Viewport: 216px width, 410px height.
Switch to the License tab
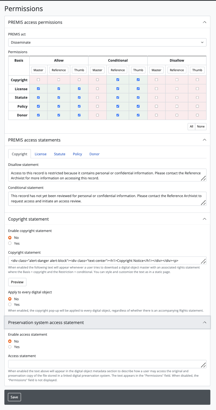click(x=41, y=154)
